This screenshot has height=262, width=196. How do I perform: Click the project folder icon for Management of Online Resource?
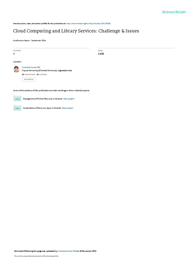(17, 99)
